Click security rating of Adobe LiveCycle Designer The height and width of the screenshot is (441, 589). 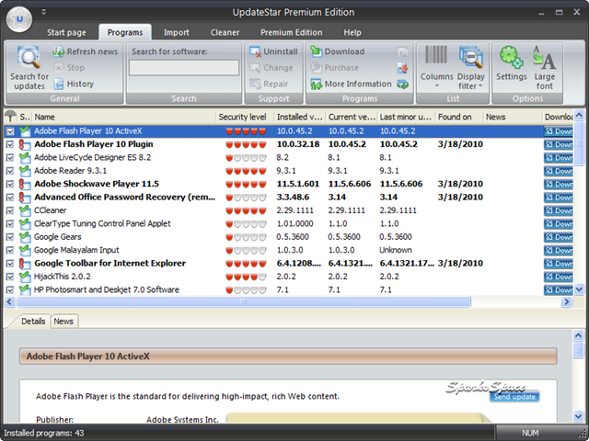246,158
